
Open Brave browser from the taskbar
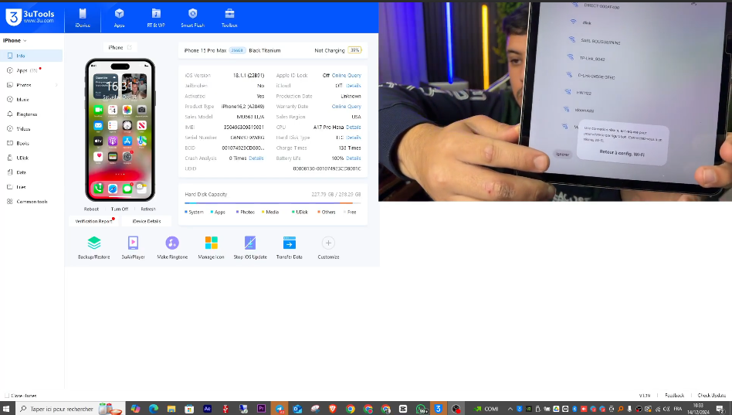(x=332, y=409)
